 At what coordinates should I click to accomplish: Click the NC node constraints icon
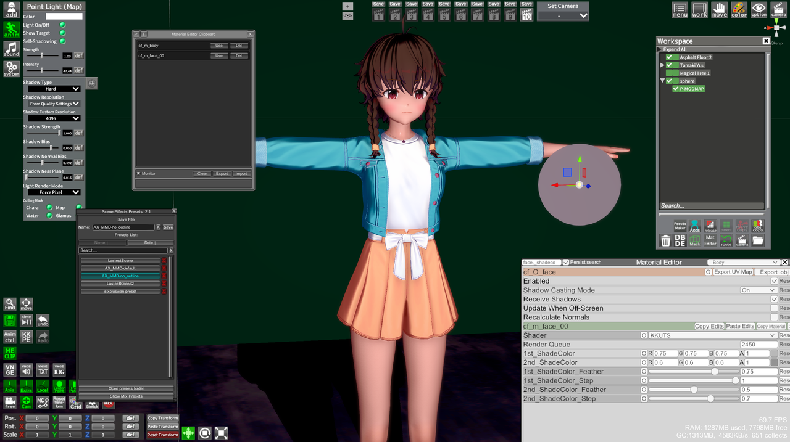(43, 403)
